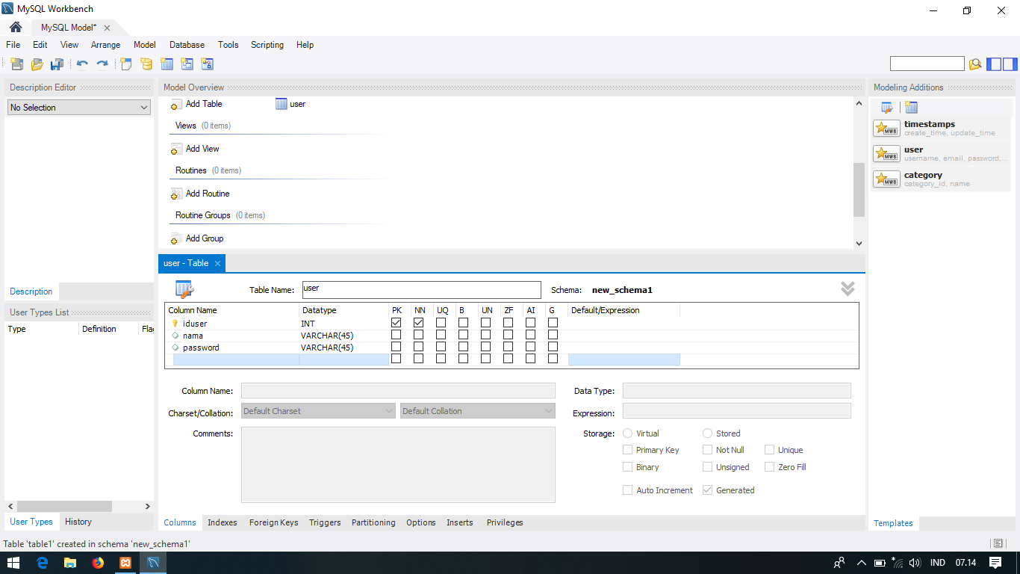Check the UQ box for the nama column

[441, 334]
